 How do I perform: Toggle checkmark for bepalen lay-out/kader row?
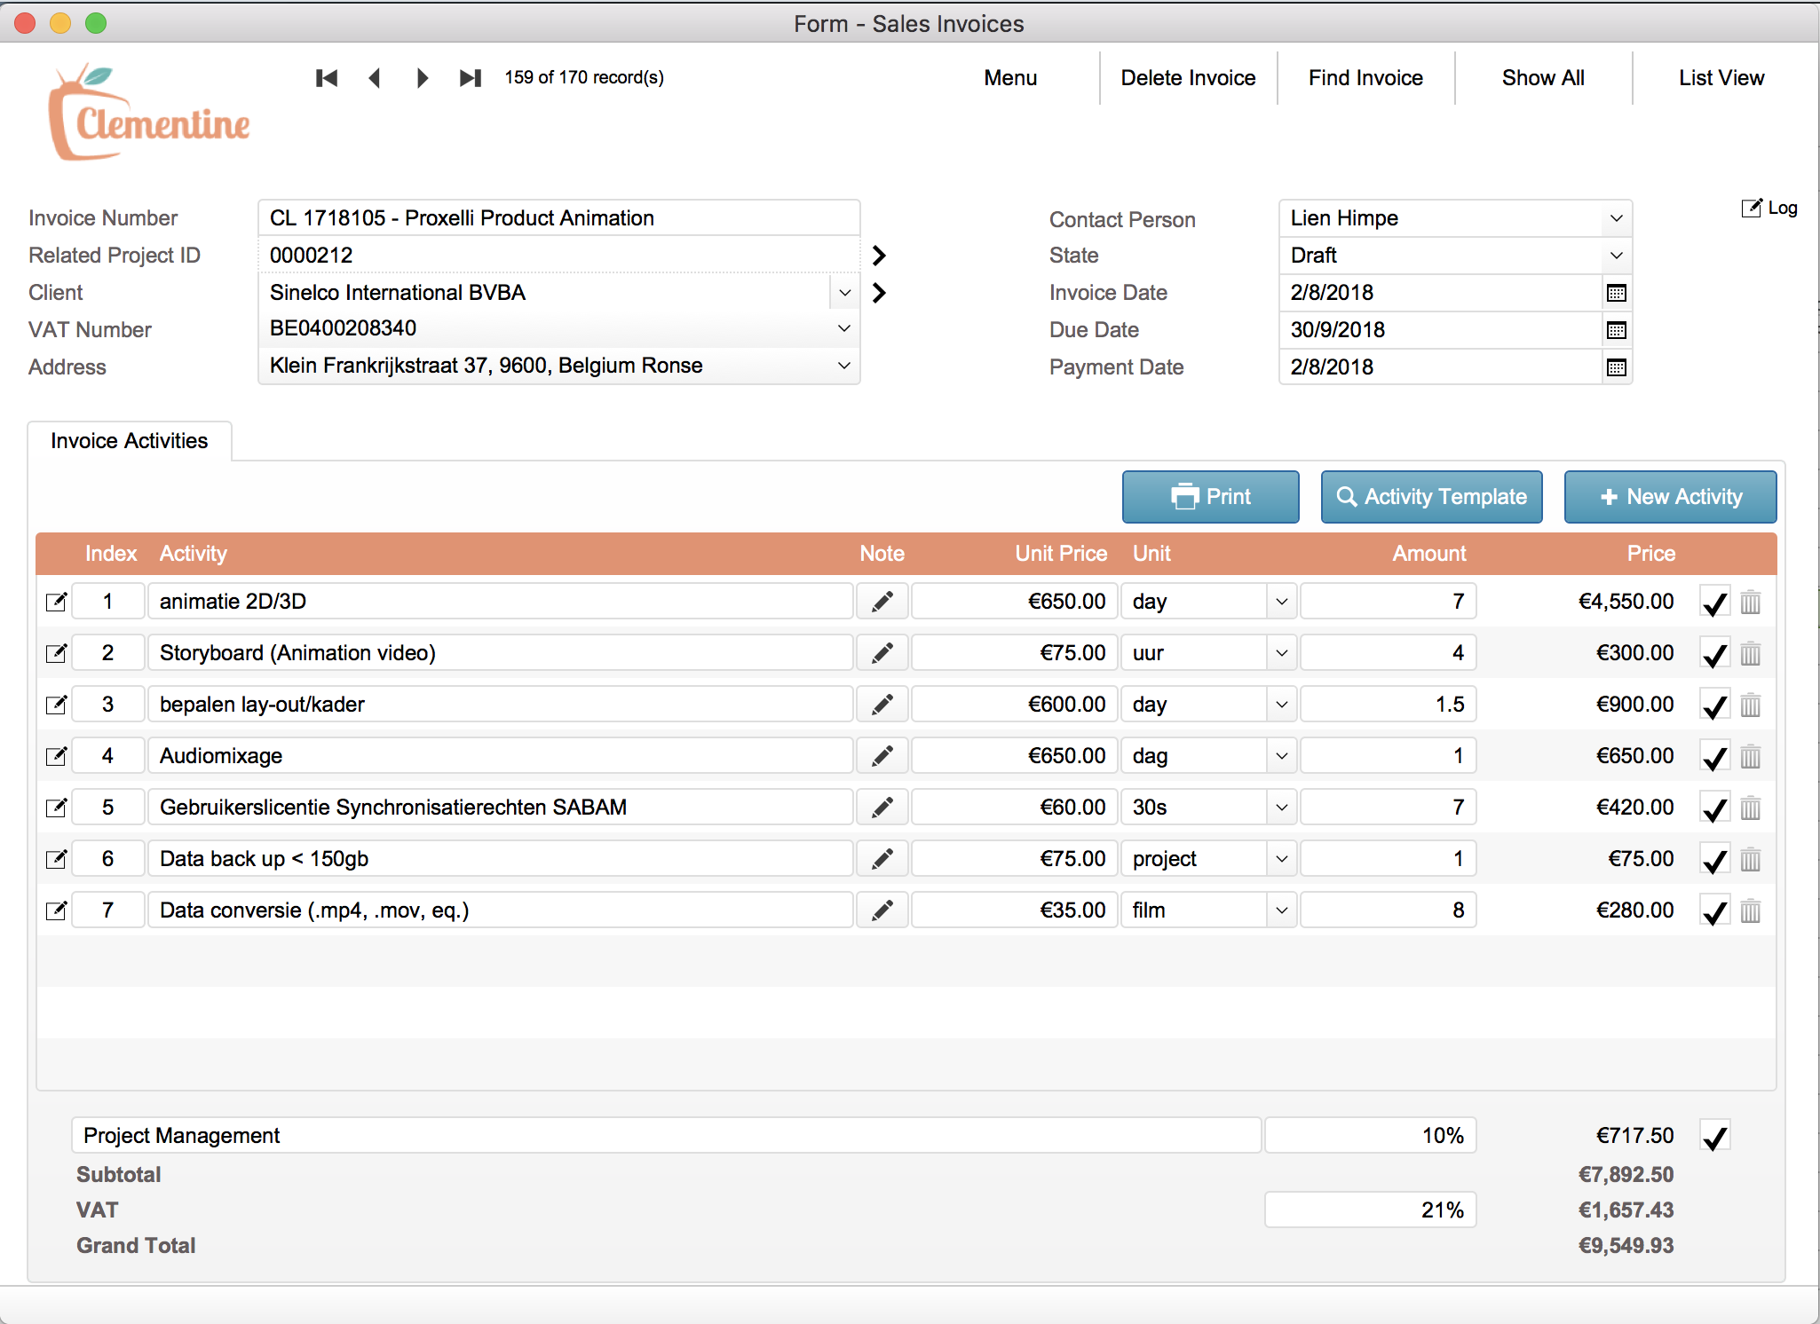tap(1715, 705)
